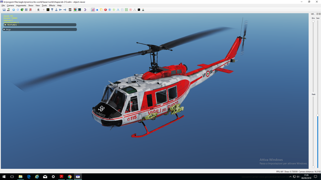The height and width of the screenshot is (180, 321).
Task: Click the grey image frame toolbar icon
Action: coord(26,10)
